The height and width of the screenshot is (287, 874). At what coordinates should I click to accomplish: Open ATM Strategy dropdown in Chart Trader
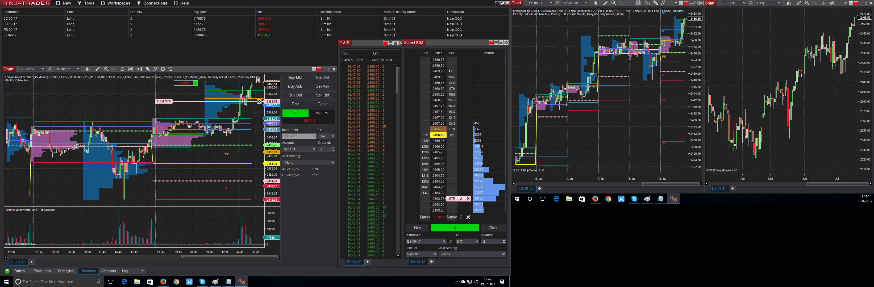click(309, 163)
